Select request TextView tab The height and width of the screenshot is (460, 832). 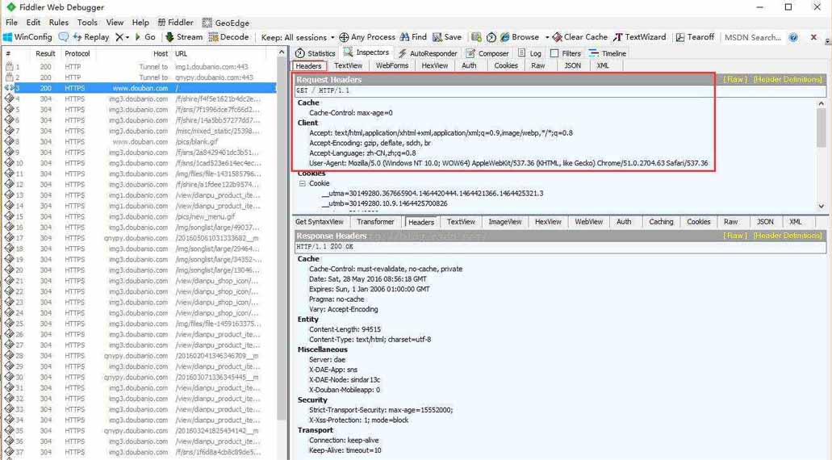click(x=348, y=66)
